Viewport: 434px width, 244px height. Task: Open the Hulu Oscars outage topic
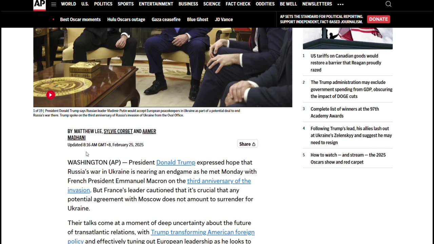coord(126,20)
